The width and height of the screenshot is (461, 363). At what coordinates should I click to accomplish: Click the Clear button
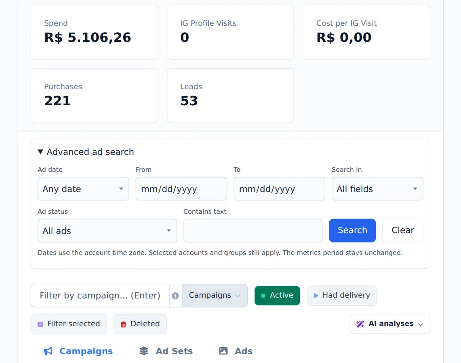tap(403, 230)
